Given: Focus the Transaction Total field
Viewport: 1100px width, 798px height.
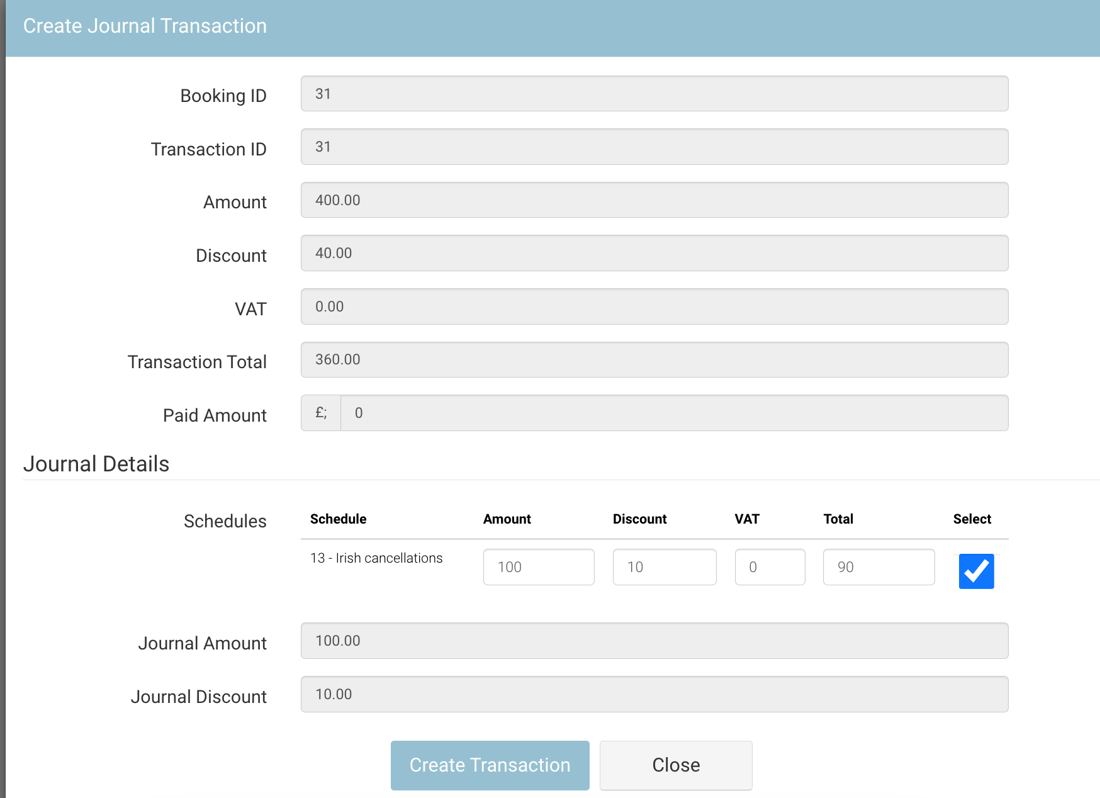Looking at the screenshot, I should click(654, 359).
